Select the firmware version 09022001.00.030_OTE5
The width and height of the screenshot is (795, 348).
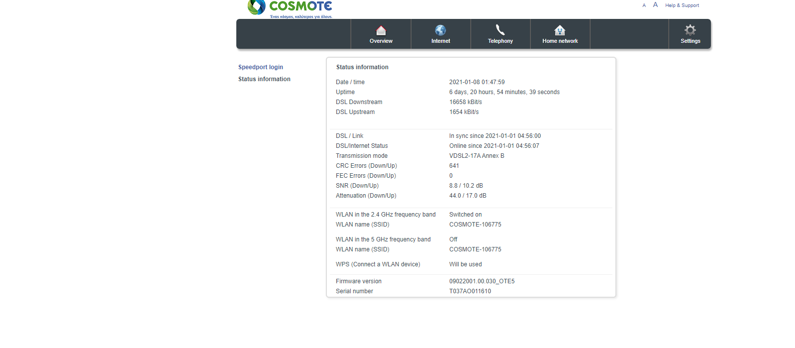482,281
